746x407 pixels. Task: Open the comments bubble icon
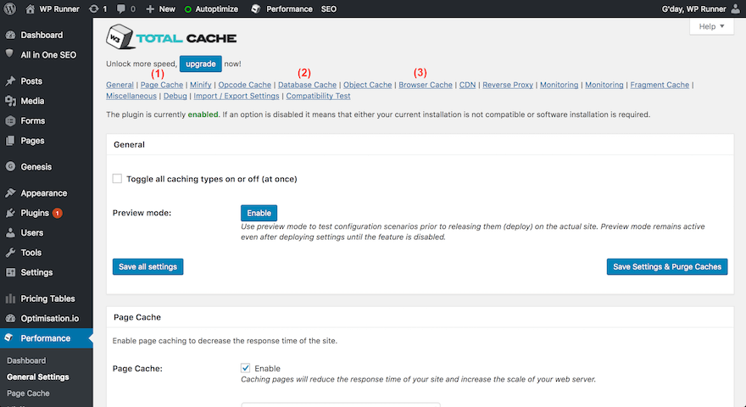pos(121,8)
